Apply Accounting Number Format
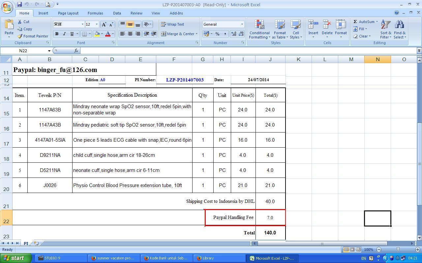 [206, 34]
